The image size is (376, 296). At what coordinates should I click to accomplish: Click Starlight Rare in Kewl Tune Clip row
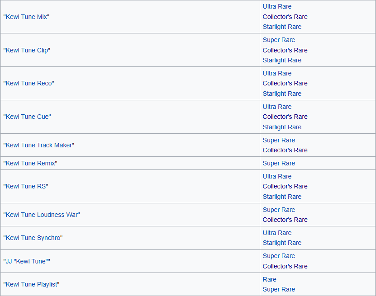click(x=282, y=61)
